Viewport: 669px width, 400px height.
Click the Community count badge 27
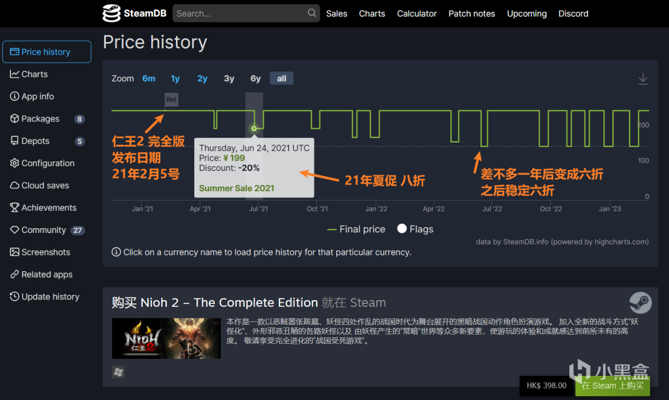[78, 230]
